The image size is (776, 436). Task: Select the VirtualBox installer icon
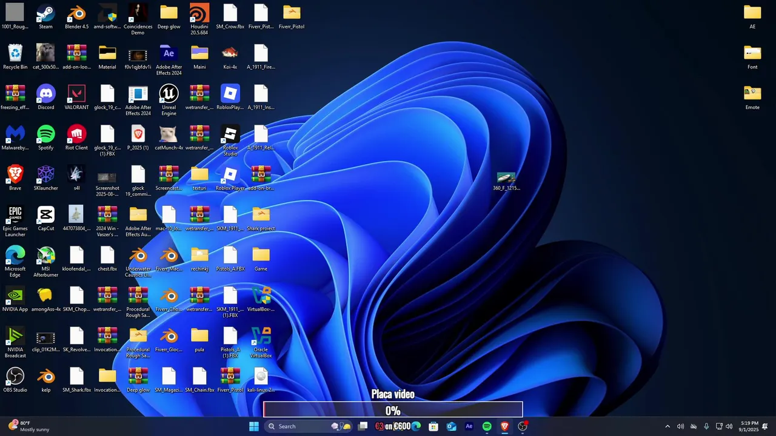(261, 299)
